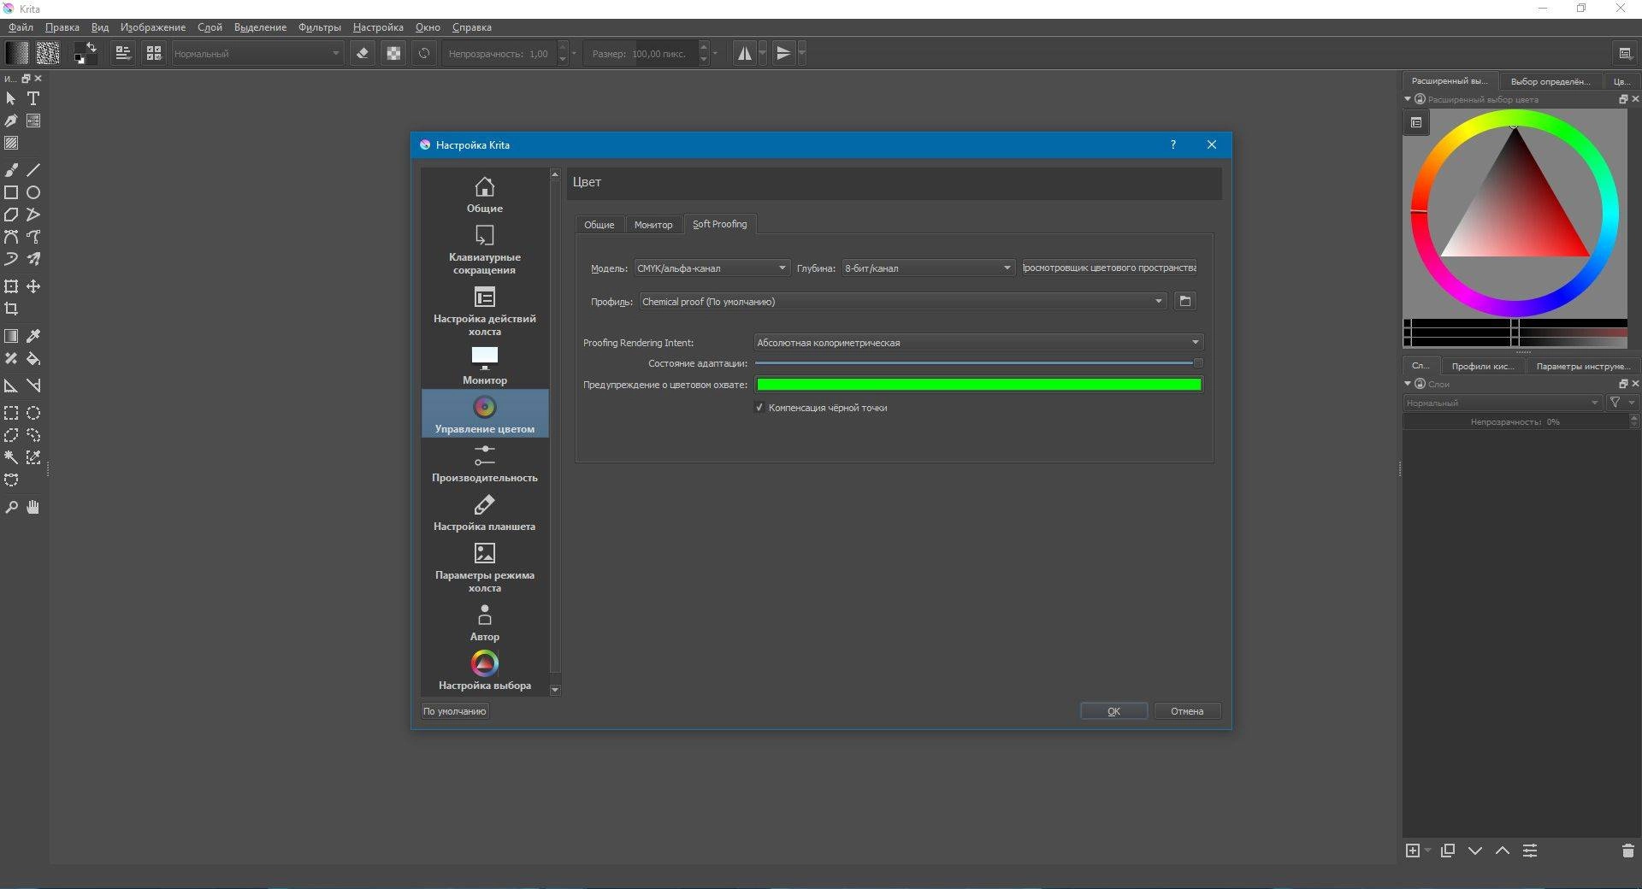Select the Rectangular Selection tool
The image size is (1642, 889).
[x=11, y=413]
